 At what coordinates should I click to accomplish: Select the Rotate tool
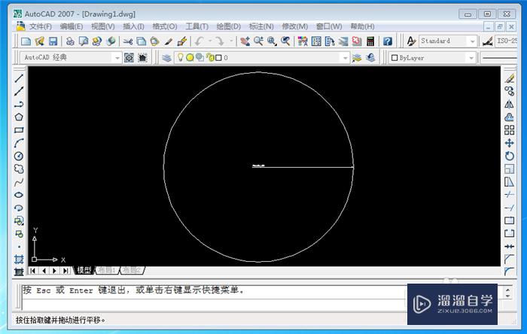pos(509,156)
